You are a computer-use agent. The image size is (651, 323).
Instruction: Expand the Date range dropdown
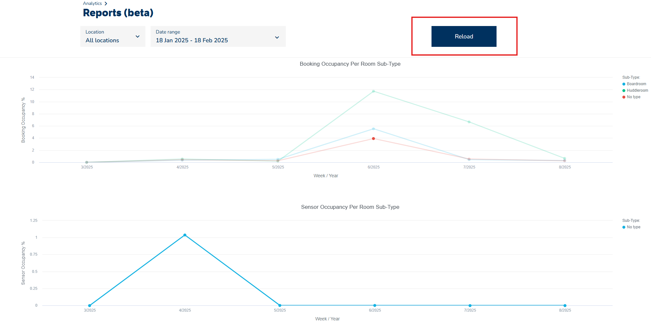[218, 36]
